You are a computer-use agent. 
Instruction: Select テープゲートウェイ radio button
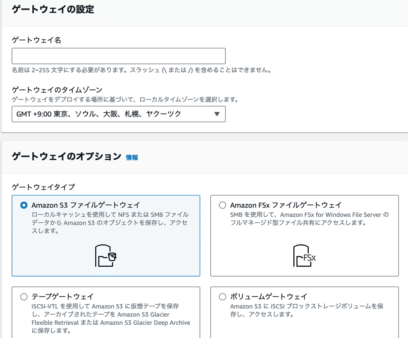pyautogui.click(x=24, y=297)
